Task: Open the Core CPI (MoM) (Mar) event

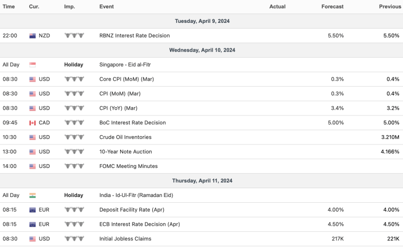Action: [126, 79]
